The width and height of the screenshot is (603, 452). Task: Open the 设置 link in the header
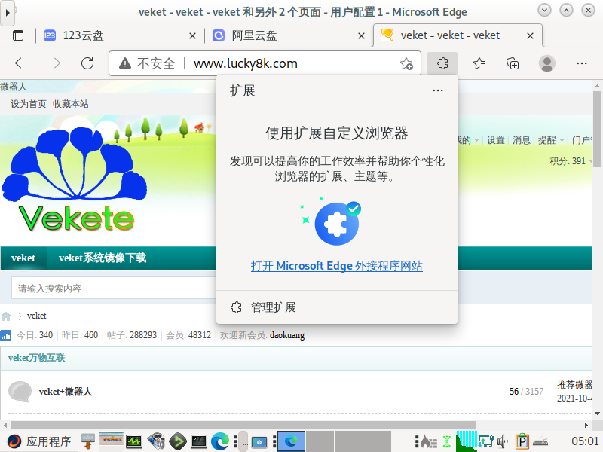[495, 140]
